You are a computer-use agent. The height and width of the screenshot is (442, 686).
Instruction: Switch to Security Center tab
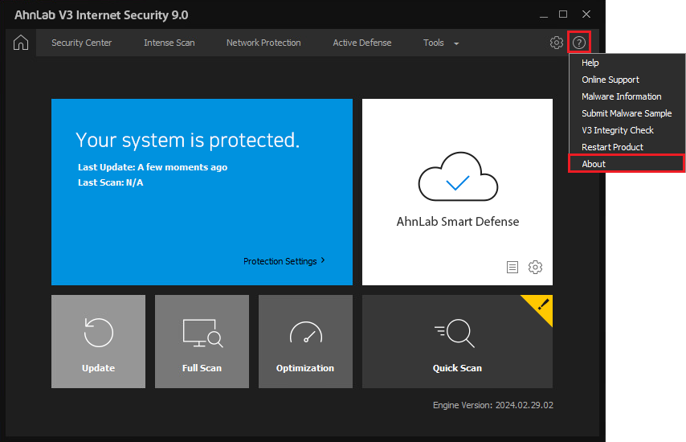pos(81,43)
